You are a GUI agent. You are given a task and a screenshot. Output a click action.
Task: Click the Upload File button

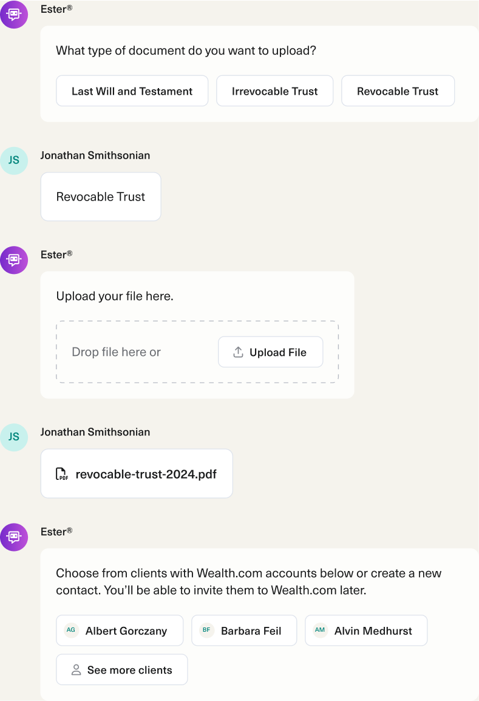tap(271, 352)
